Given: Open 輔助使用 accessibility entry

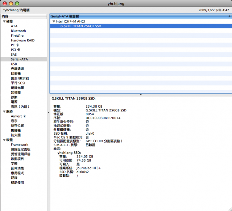Looking at the screenshot, I should [17, 183].
